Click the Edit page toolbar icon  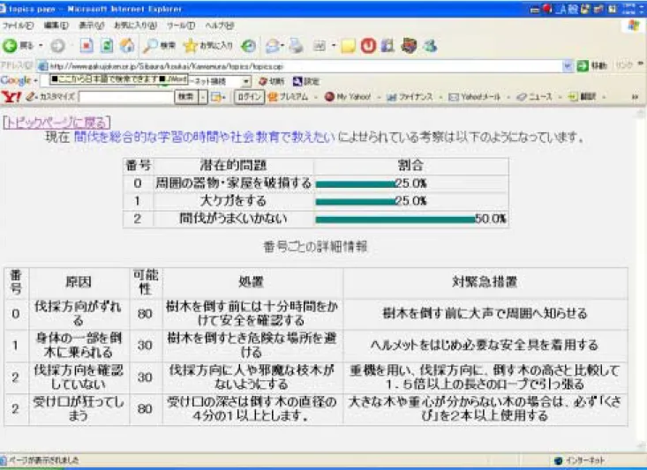pyautogui.click(x=320, y=46)
